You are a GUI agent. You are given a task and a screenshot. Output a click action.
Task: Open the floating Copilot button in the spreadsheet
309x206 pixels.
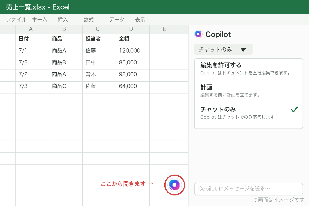(x=175, y=185)
